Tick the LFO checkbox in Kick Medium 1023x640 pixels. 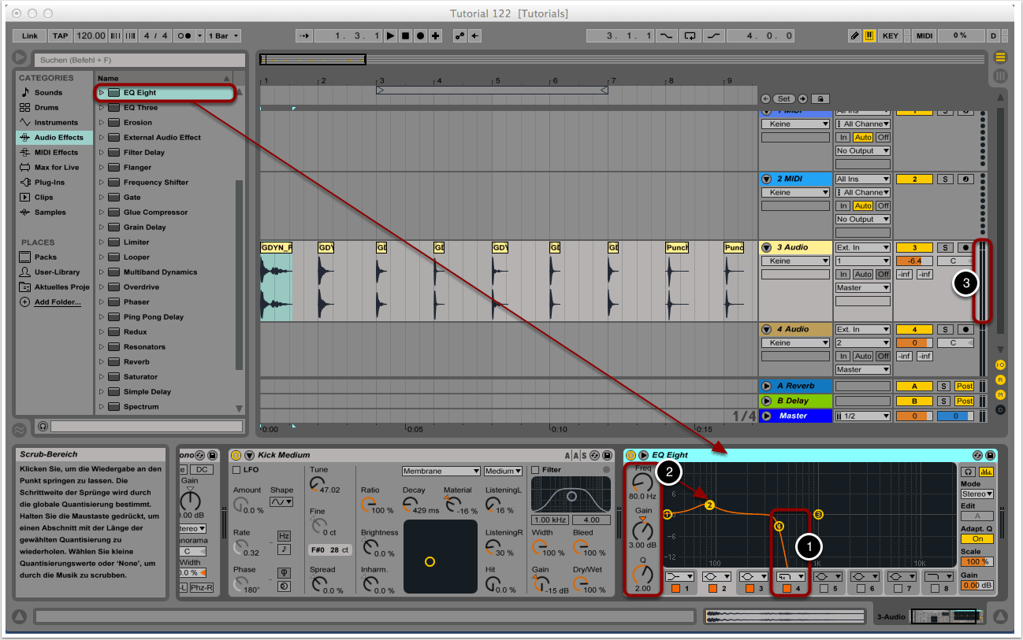(x=237, y=470)
